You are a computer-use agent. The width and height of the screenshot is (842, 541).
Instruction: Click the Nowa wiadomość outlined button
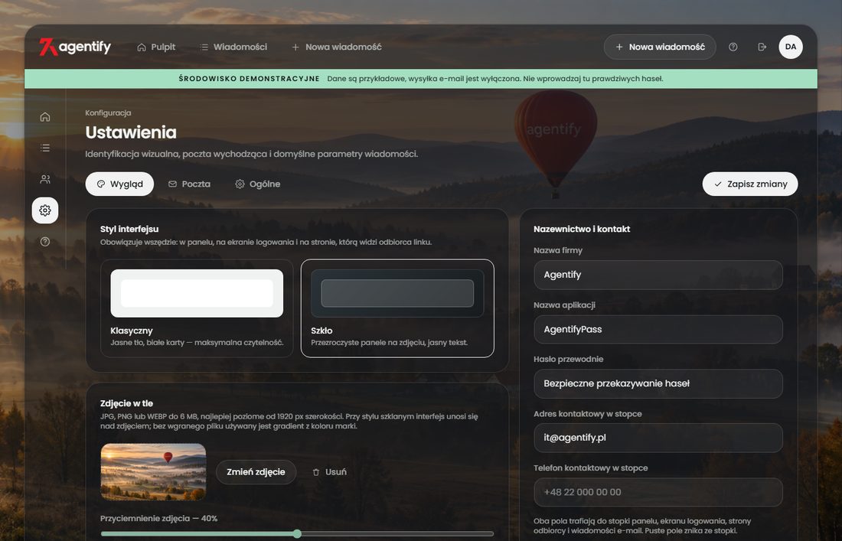(660, 47)
